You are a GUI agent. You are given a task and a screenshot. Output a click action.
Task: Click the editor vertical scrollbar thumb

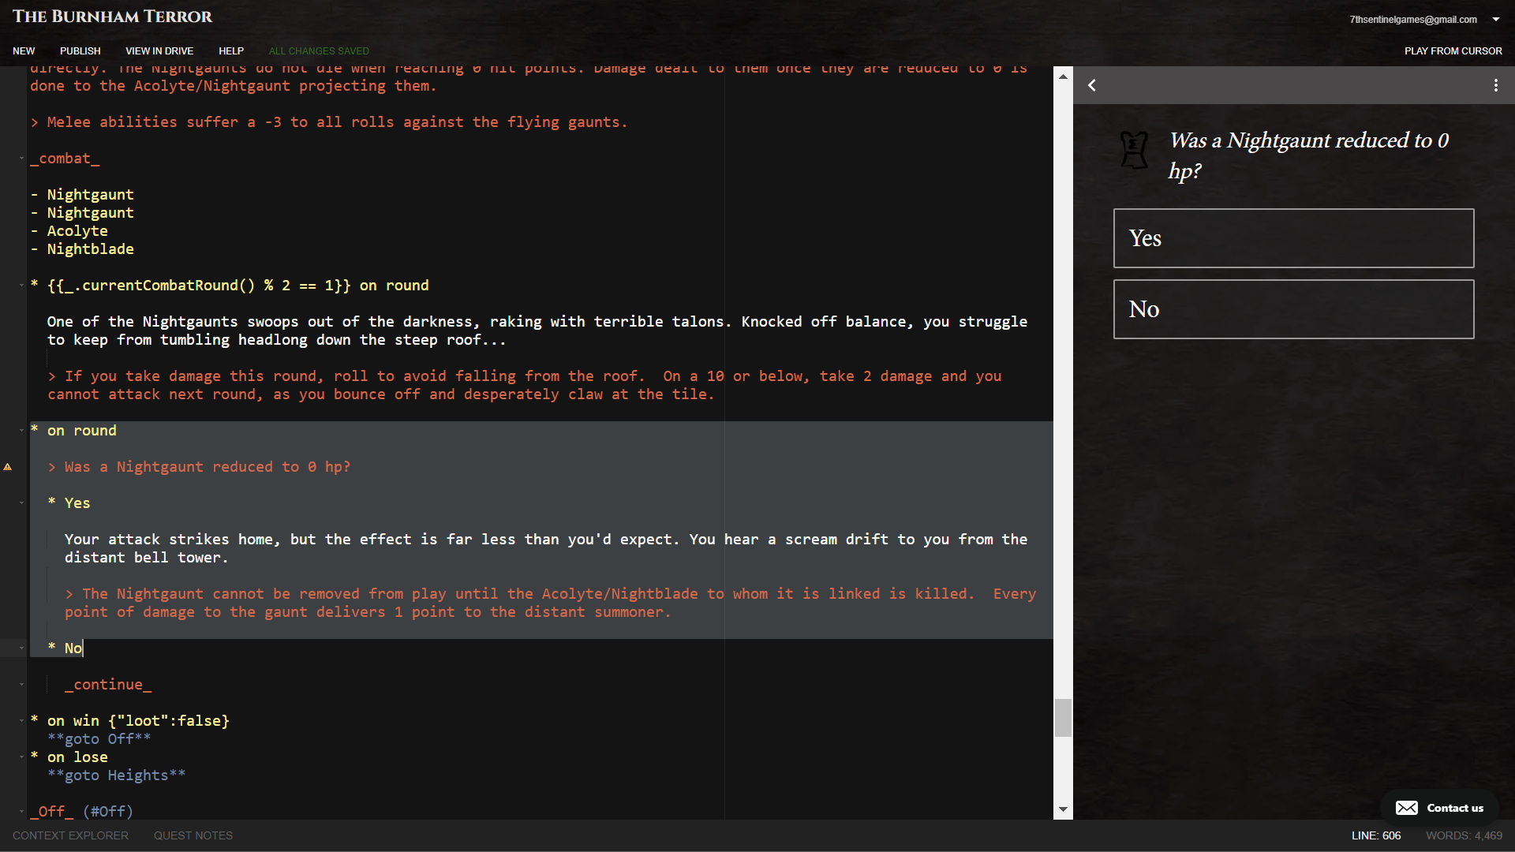coord(1063,717)
